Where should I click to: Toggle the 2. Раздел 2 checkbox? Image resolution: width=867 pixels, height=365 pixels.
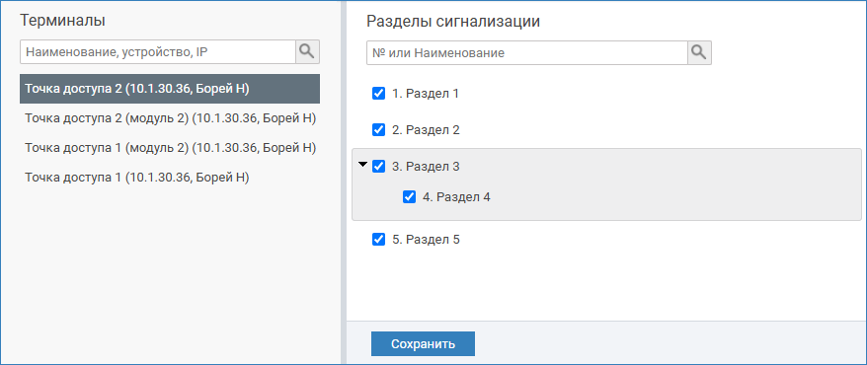(379, 130)
